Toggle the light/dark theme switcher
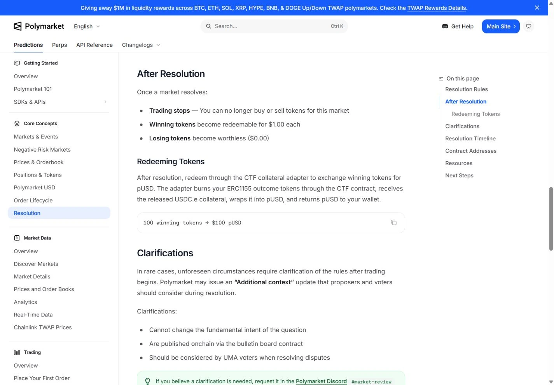554x385 pixels. pos(529,26)
